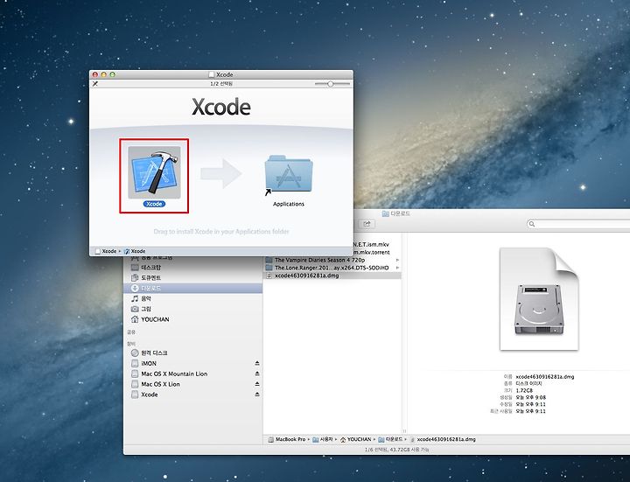The height and width of the screenshot is (482, 630).
Task: Open the Applications folder alias
Action: pyautogui.click(x=288, y=176)
